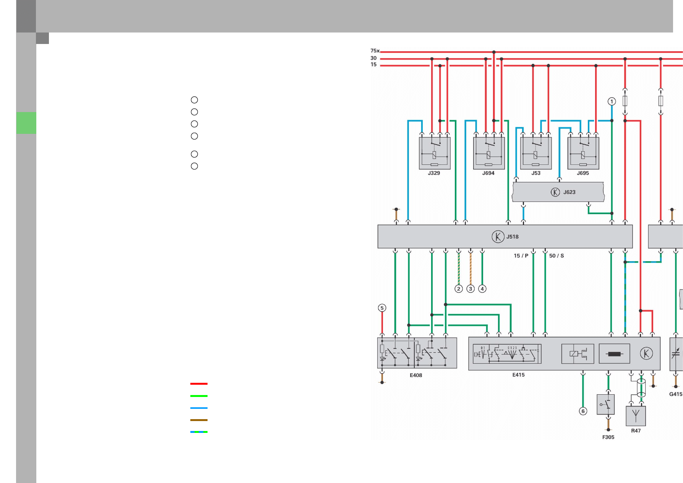This screenshot has height=483, width=683.
Task: Select the J695 relay box
Action: click(x=583, y=153)
